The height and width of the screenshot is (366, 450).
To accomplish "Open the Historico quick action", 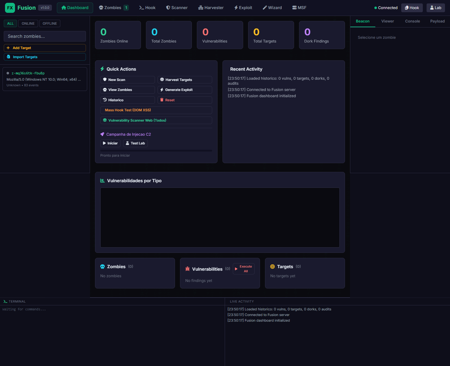I will click(127, 100).
